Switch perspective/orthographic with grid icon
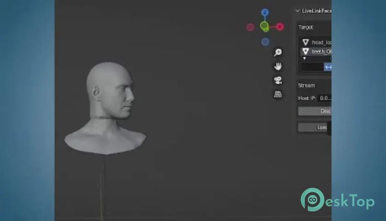This screenshot has width=386, height=221. tap(278, 94)
